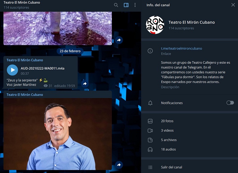Click the "Zeus y la serpiente" caption
Viewport: 238px width, 173px height.
click(22, 80)
